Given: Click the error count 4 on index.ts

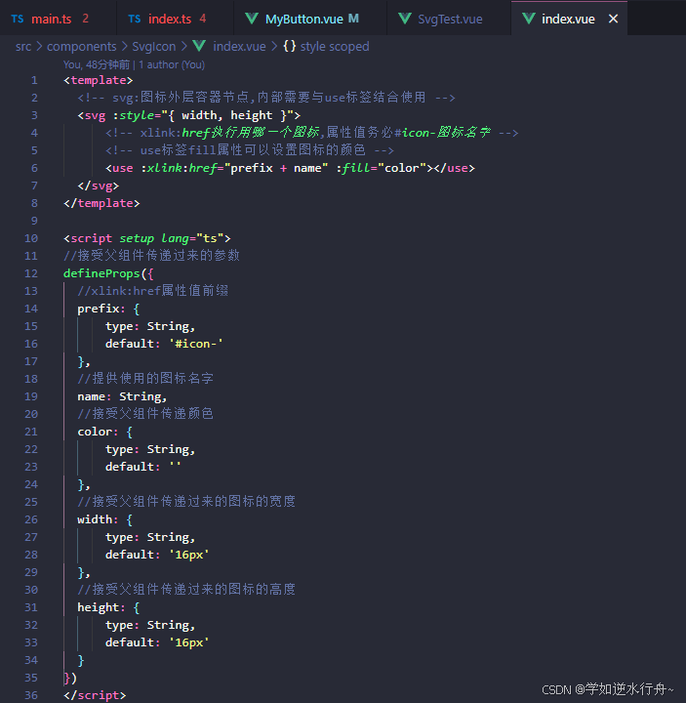Looking at the screenshot, I should pyautogui.click(x=203, y=19).
